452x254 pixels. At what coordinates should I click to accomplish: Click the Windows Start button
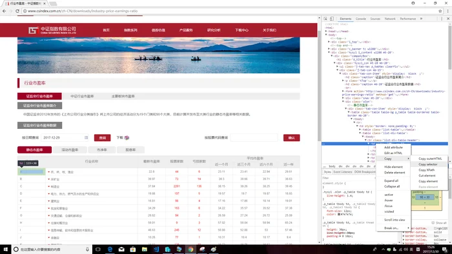[5, 249]
